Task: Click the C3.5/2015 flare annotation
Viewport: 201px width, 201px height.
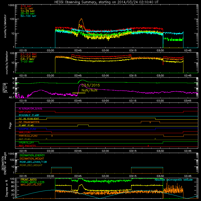Action: (91, 85)
